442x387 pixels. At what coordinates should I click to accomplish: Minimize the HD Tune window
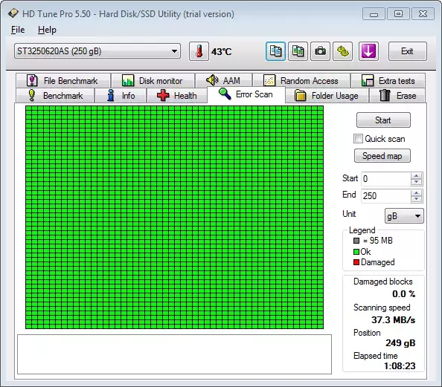click(x=374, y=14)
